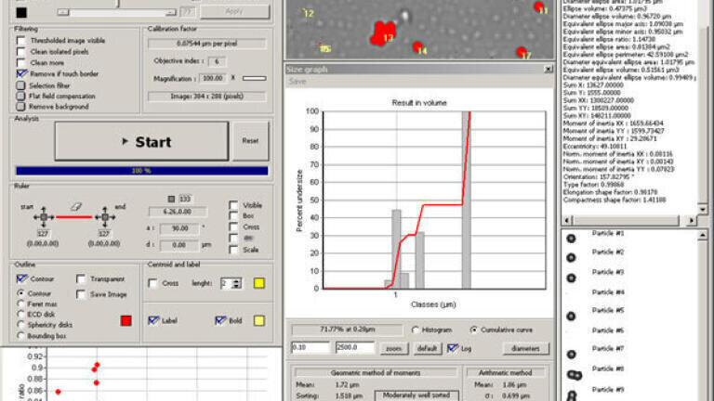Viewport: 714px width, 401px height.
Task: Uncheck Remove if touch border
Action: (x=21, y=73)
